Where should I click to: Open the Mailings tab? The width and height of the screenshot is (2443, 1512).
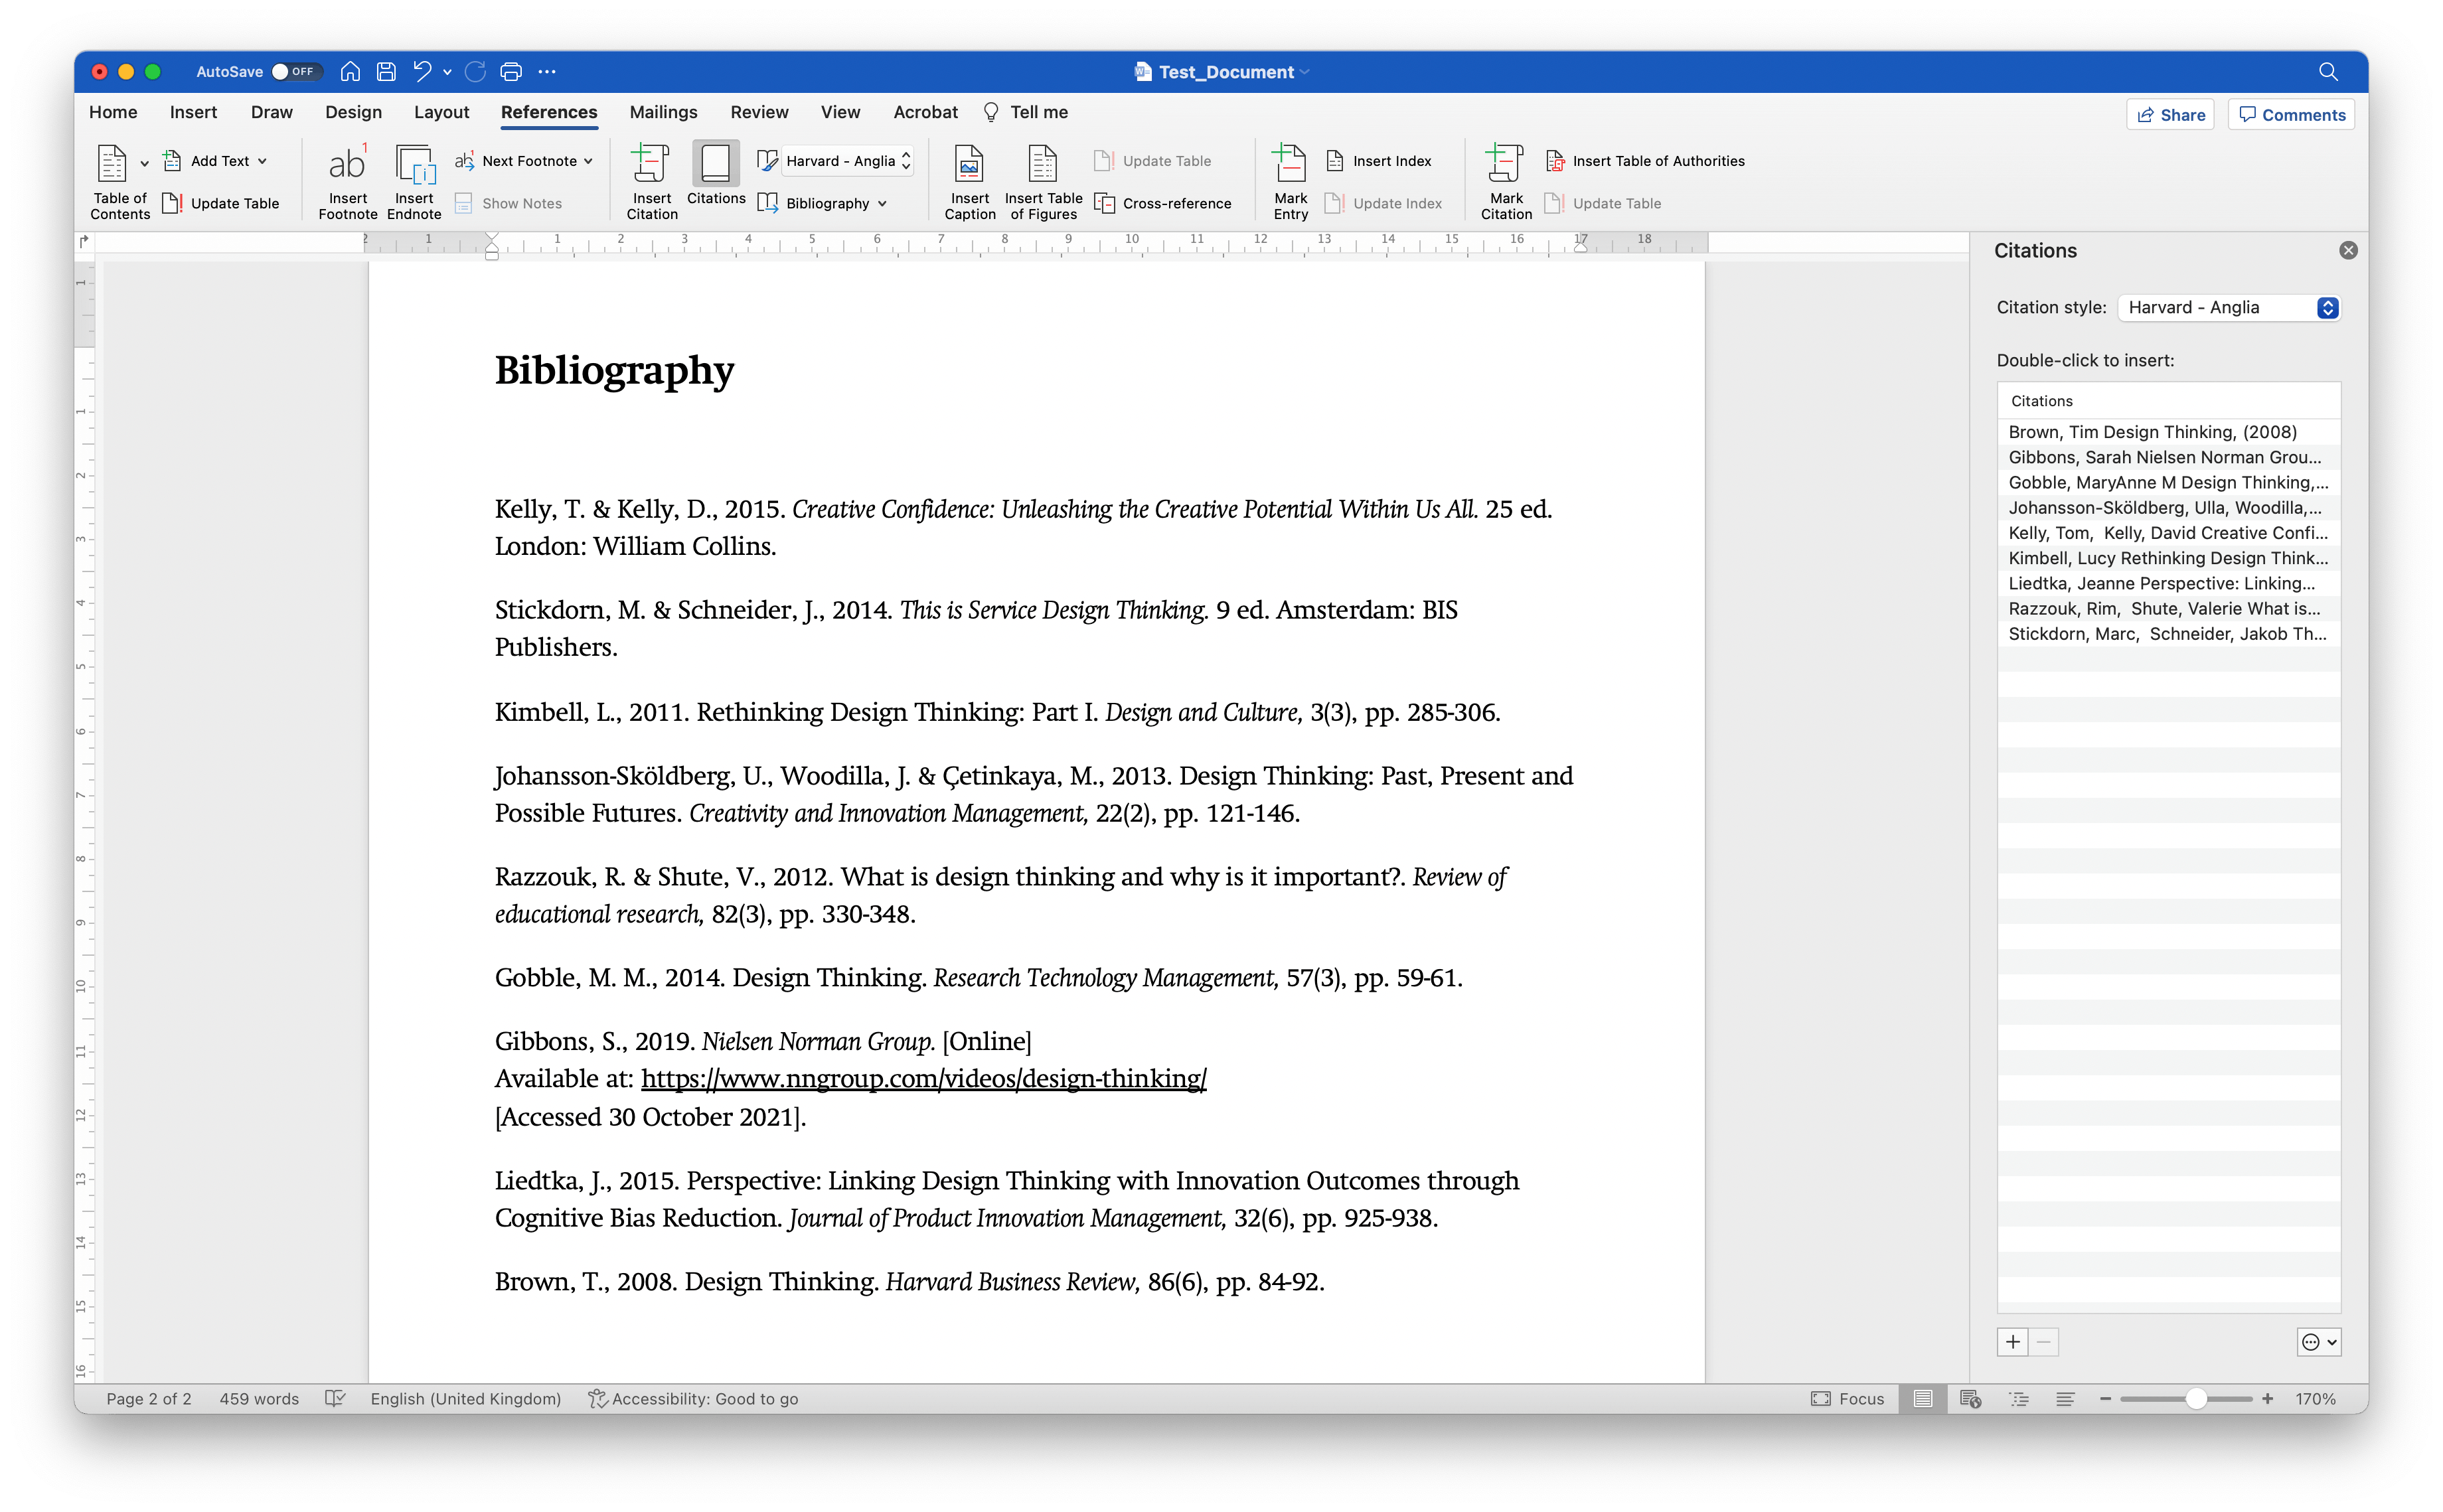(663, 112)
